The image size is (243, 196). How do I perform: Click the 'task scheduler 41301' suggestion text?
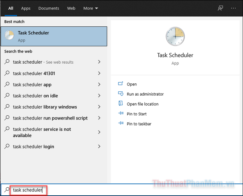pyautogui.click(x=34, y=73)
